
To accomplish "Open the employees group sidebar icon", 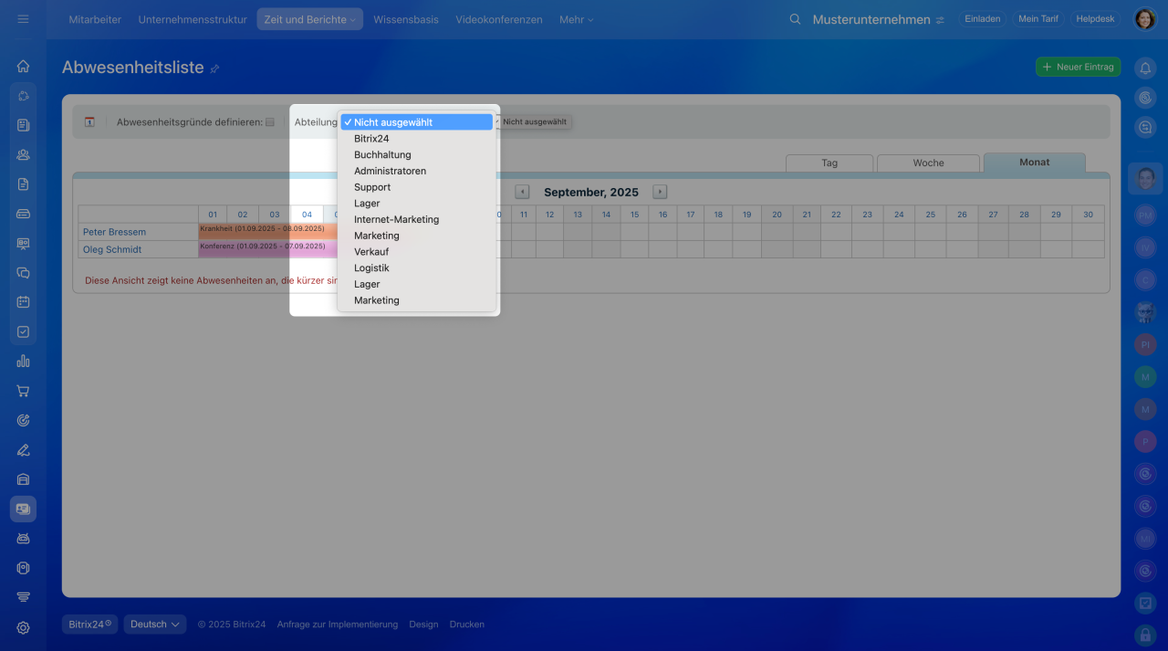I will coord(23,154).
